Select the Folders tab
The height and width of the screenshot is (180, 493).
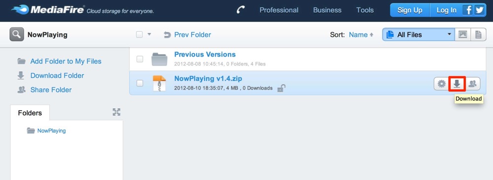[x=30, y=113]
